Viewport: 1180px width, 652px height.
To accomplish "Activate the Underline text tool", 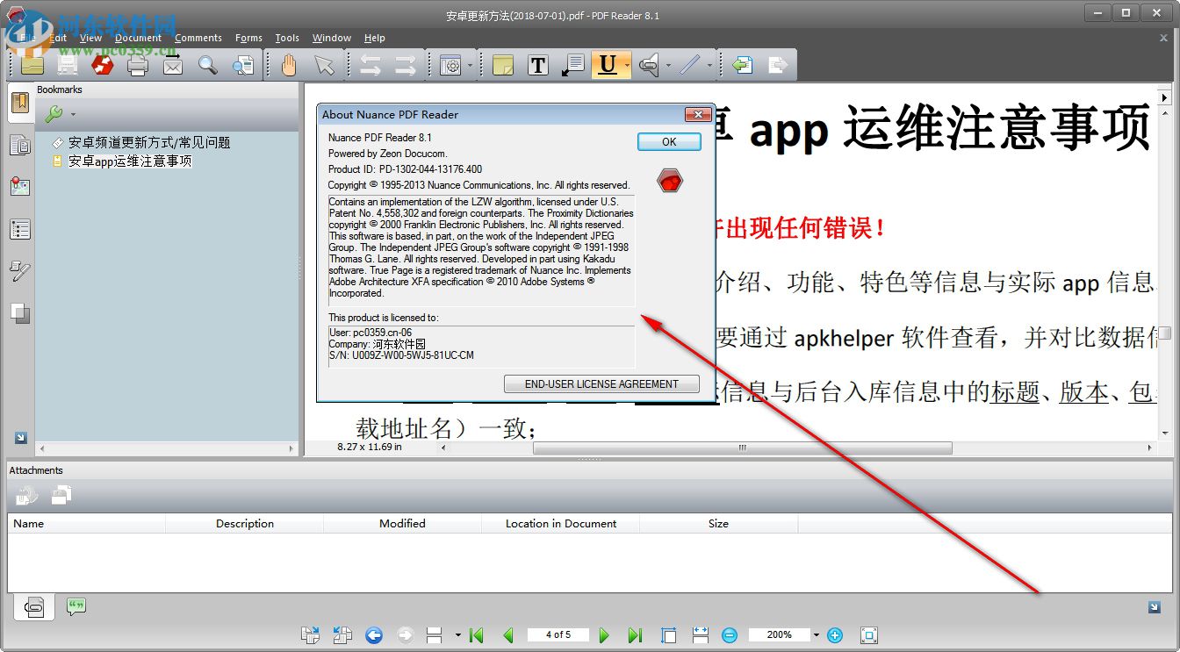I will click(x=608, y=65).
